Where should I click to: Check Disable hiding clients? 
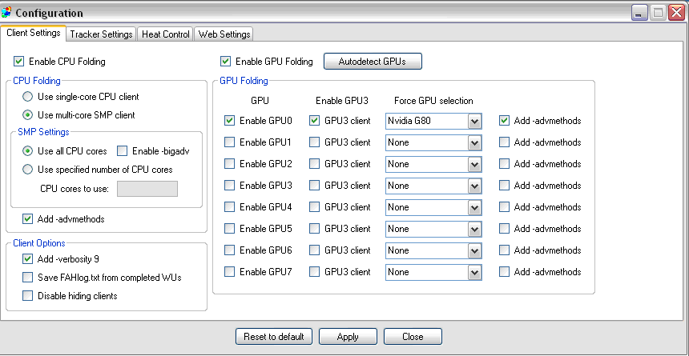pyautogui.click(x=28, y=296)
